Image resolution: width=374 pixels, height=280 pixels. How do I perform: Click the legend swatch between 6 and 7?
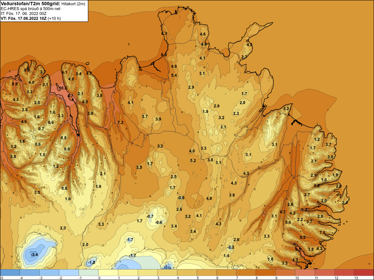pos(226,273)
